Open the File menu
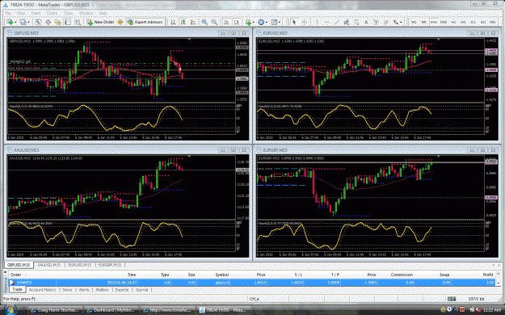 point(8,13)
